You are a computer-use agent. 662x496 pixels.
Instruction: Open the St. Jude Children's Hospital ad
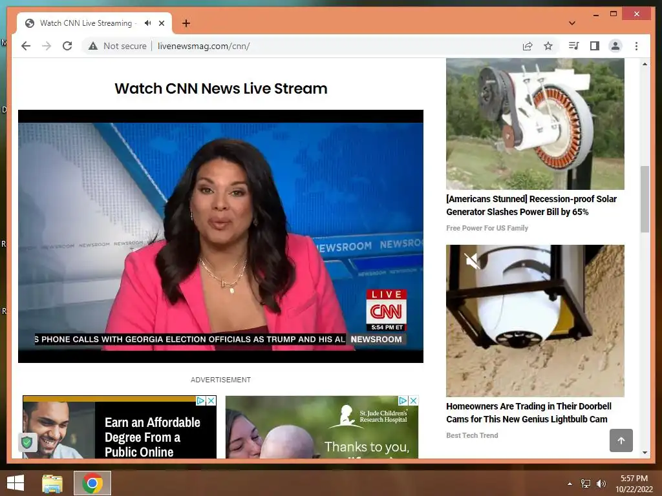322,428
